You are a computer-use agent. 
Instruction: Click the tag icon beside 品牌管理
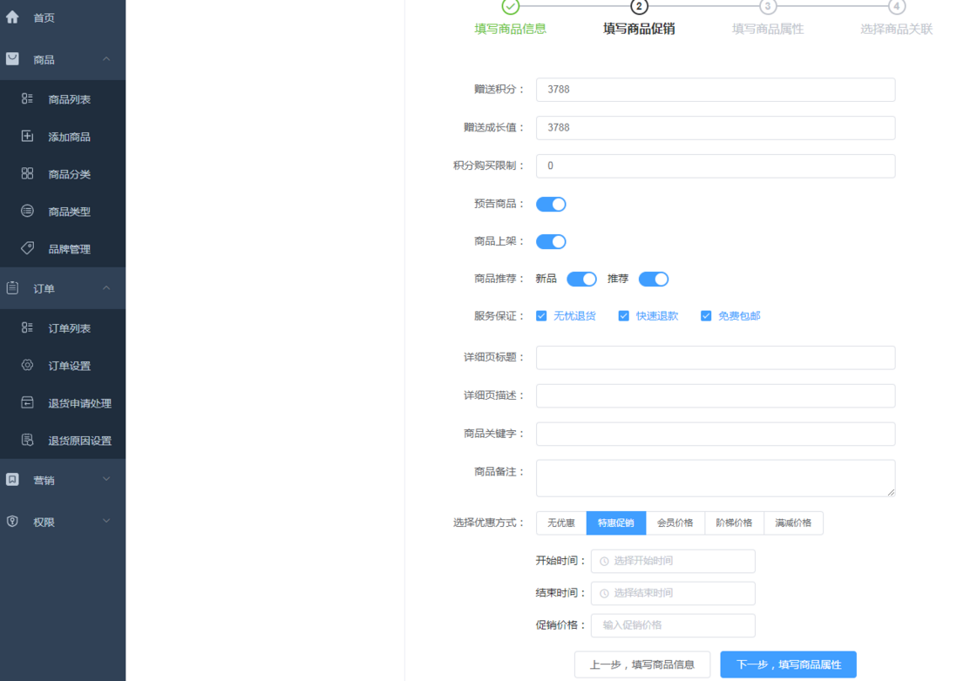click(x=27, y=248)
